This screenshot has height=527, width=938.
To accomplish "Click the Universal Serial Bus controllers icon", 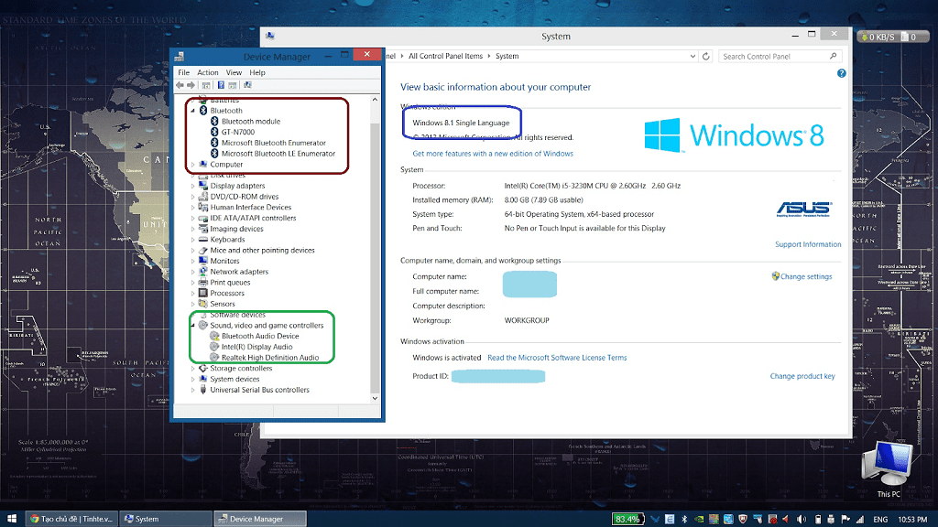I will click(x=202, y=390).
